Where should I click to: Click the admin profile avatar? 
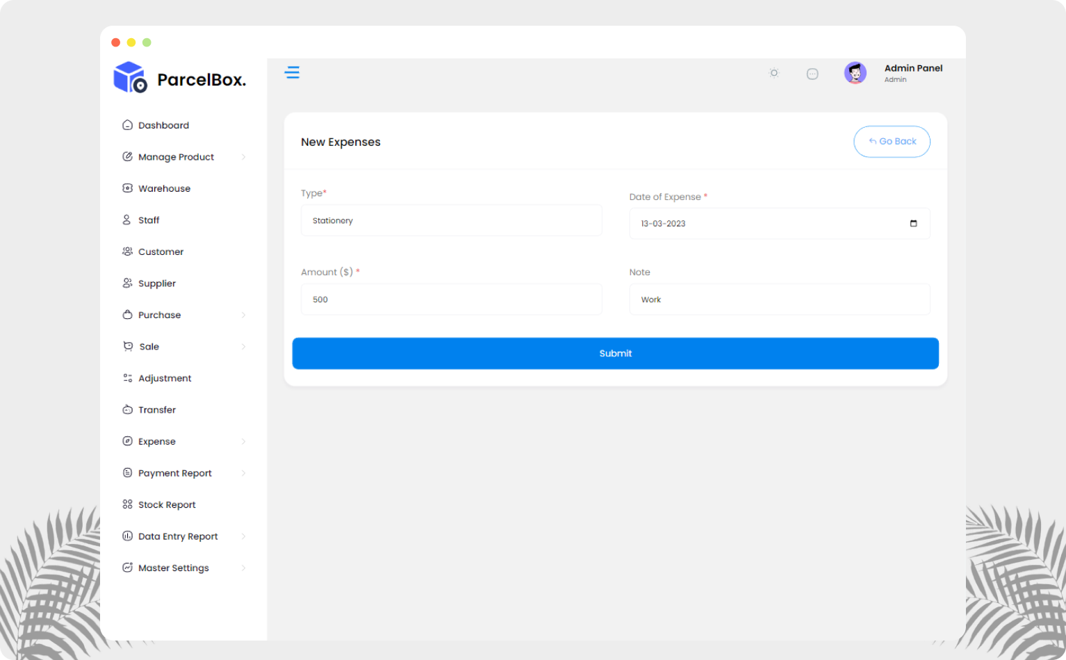855,72
